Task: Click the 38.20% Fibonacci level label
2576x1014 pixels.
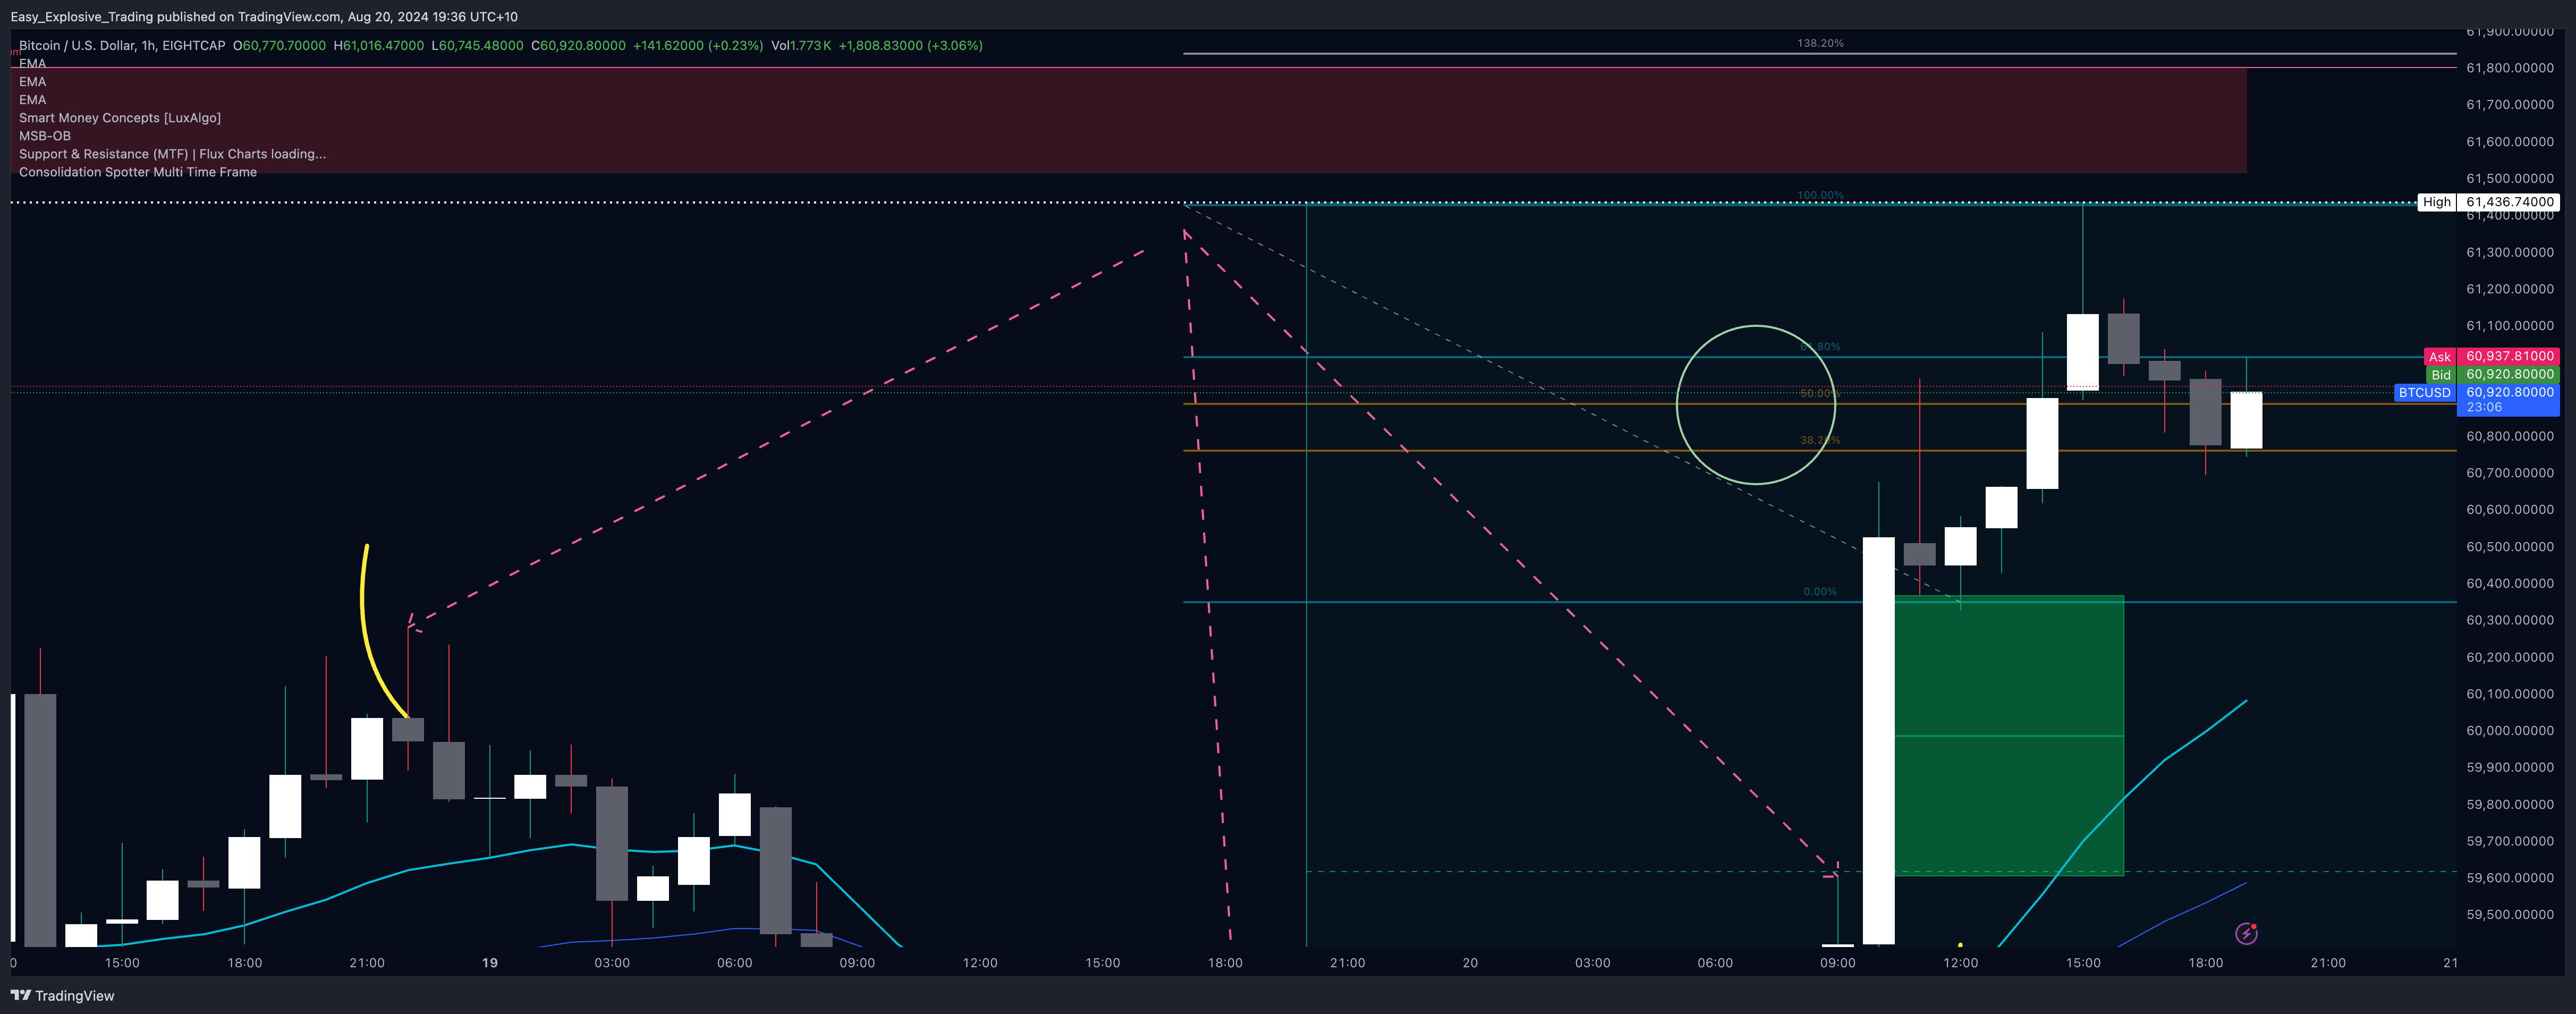Action: (x=1819, y=440)
